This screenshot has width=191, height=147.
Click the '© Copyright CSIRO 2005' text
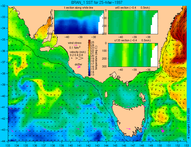188,123
